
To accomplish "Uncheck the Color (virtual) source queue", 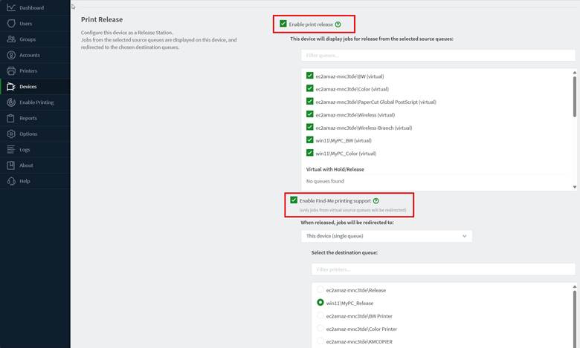I will point(309,88).
